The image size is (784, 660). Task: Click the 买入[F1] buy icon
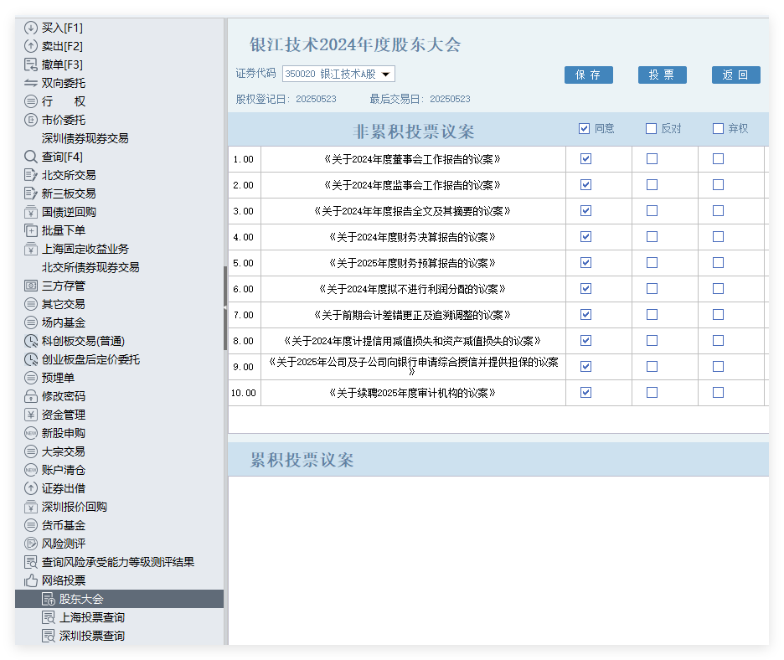coord(31,28)
